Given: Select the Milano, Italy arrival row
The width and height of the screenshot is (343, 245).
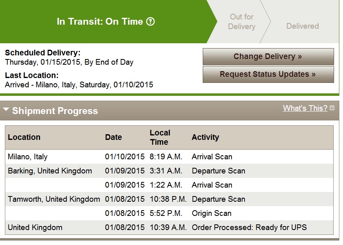Looking at the screenshot, I should 169,156.
